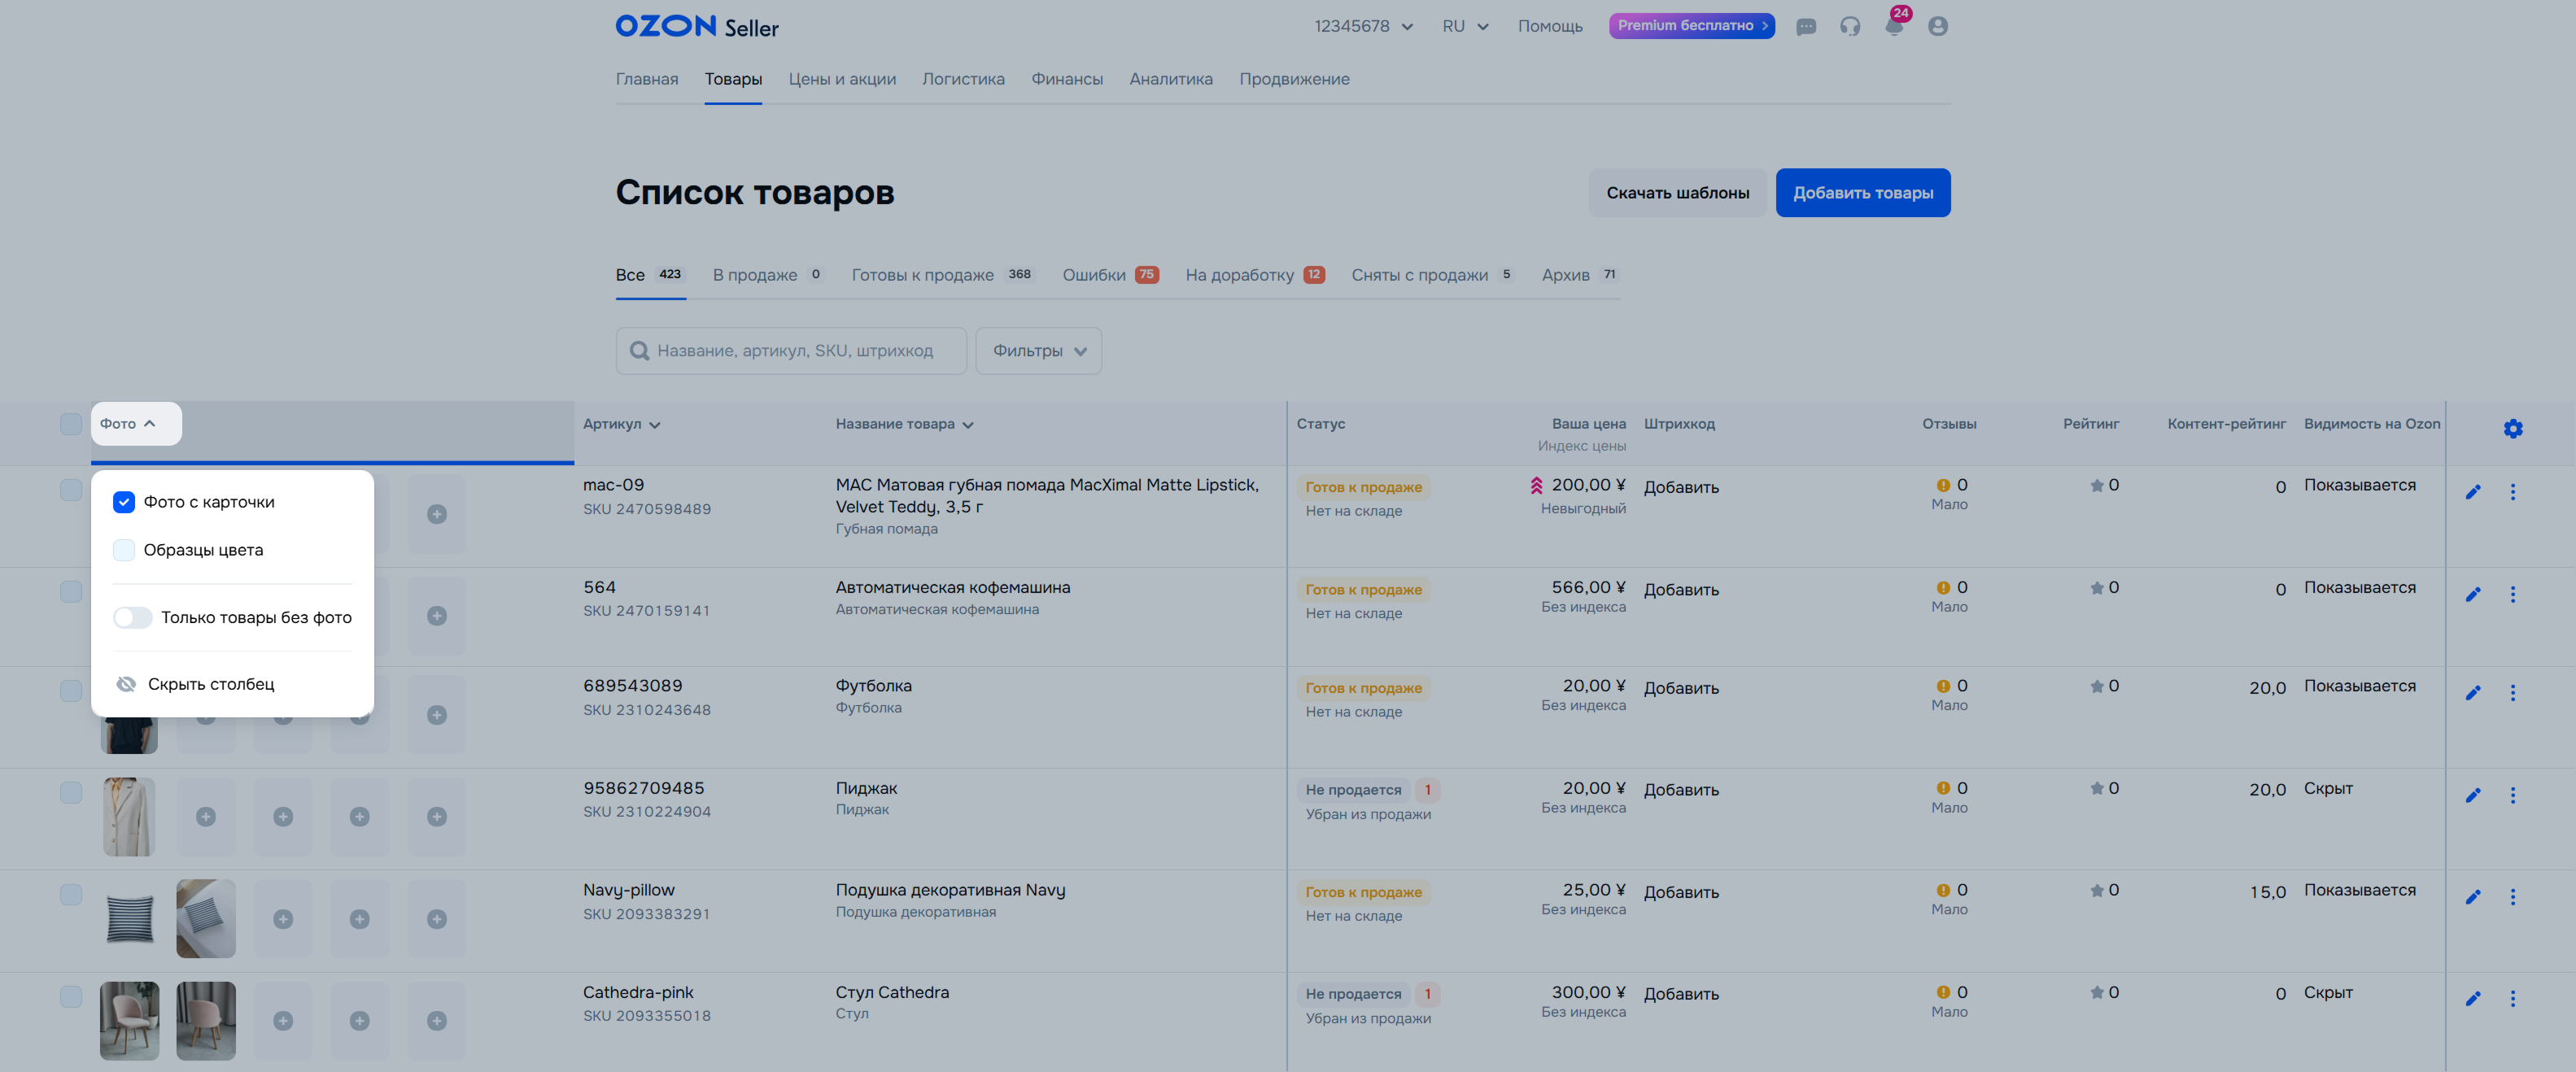Click Скачать шаблоны button
This screenshot has height=1072, width=2576.
tap(1678, 193)
